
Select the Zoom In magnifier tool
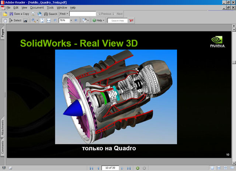point(34,21)
